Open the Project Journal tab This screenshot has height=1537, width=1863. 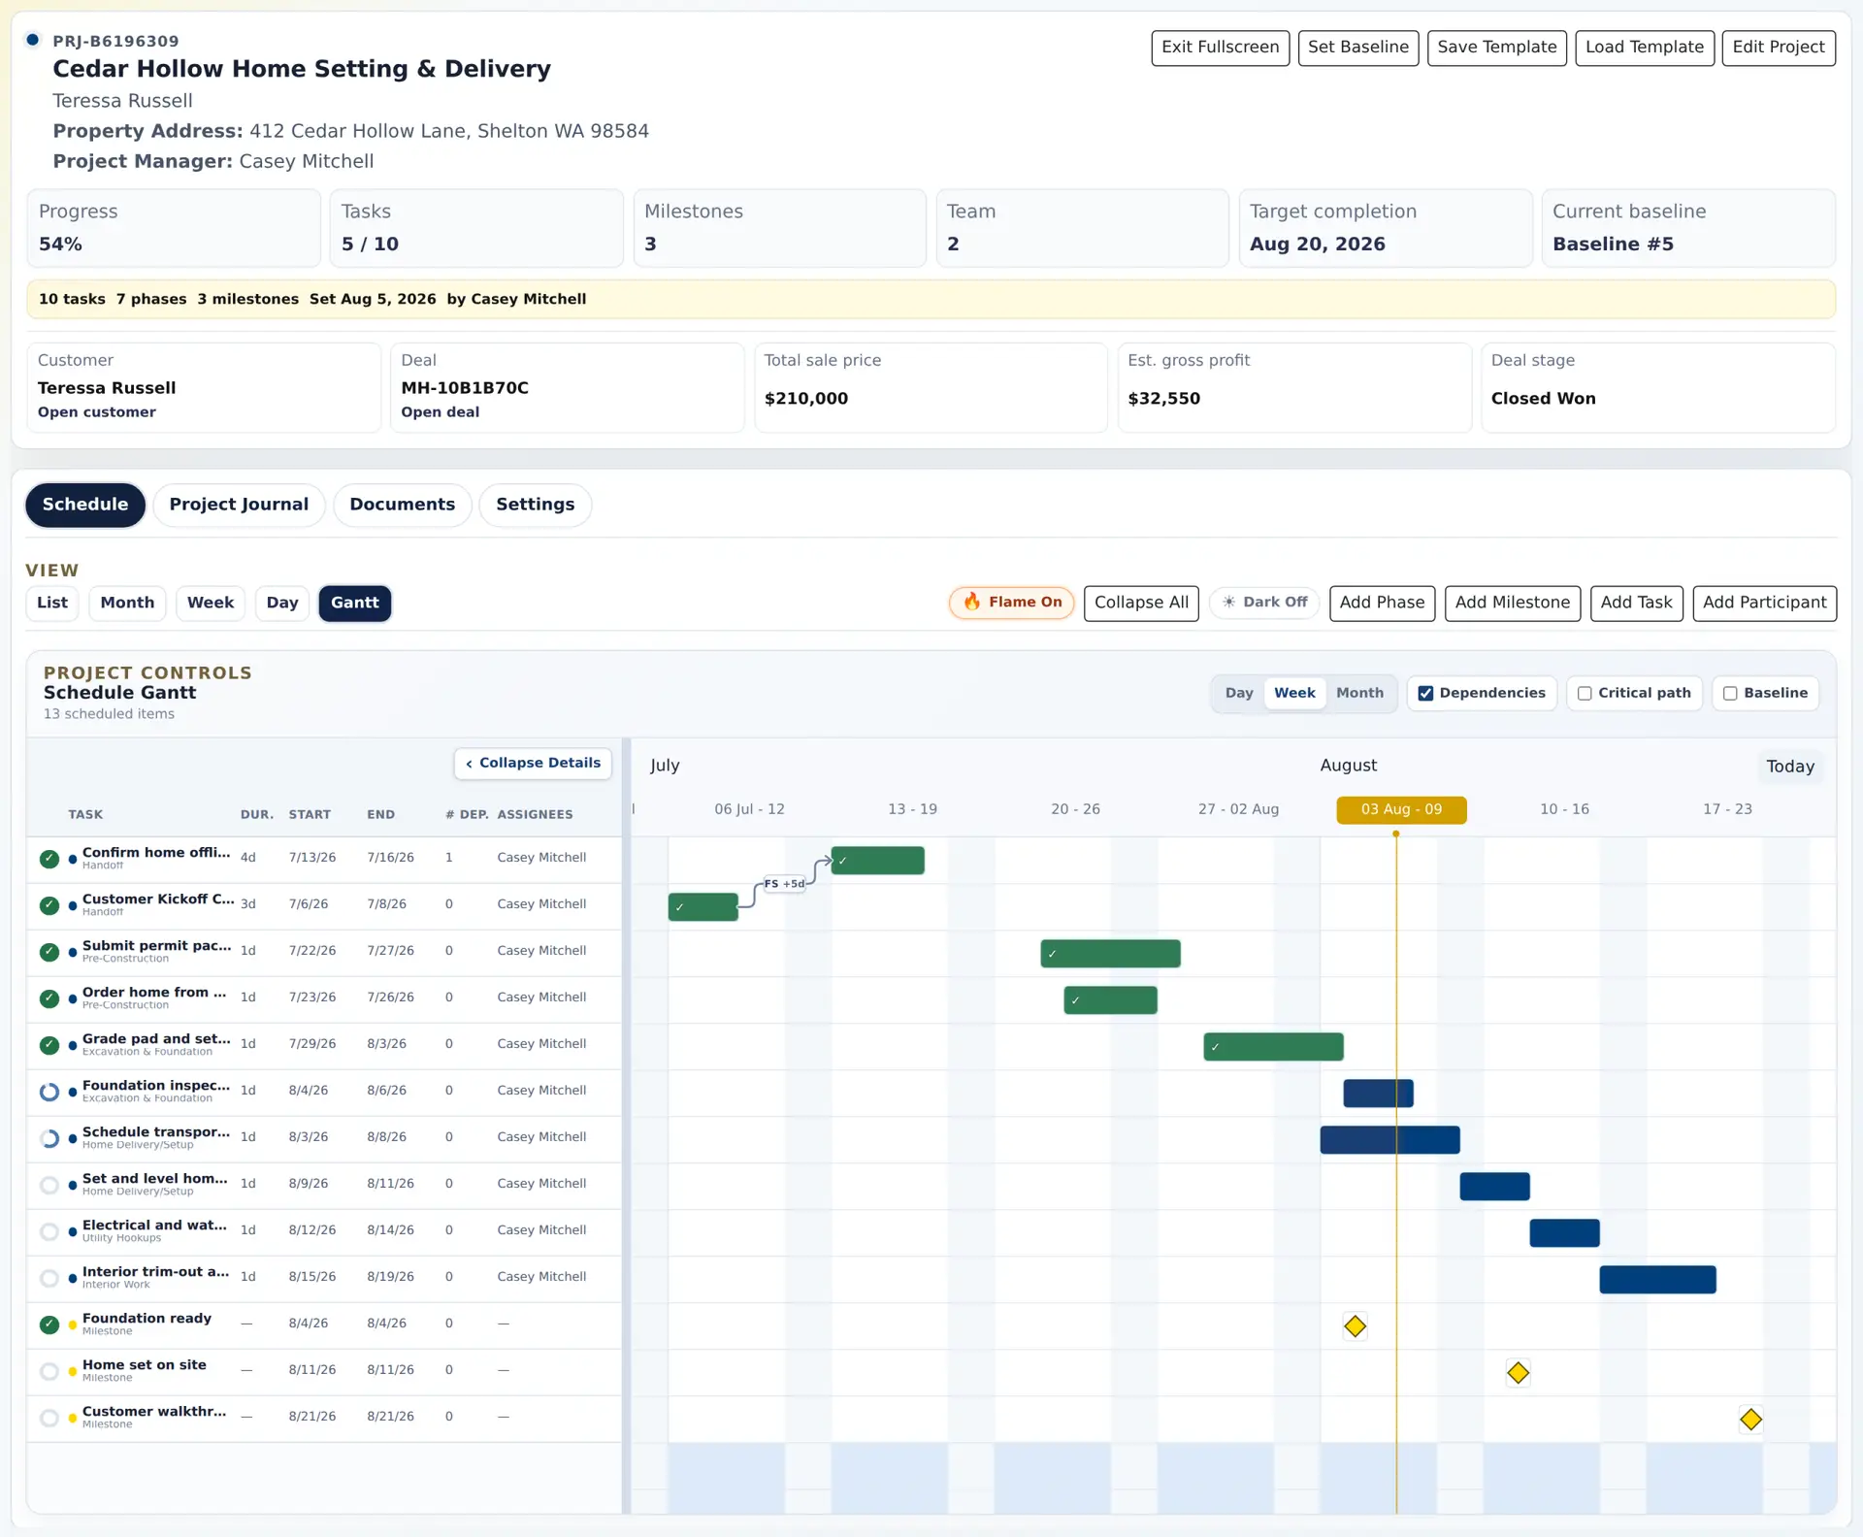(x=239, y=505)
